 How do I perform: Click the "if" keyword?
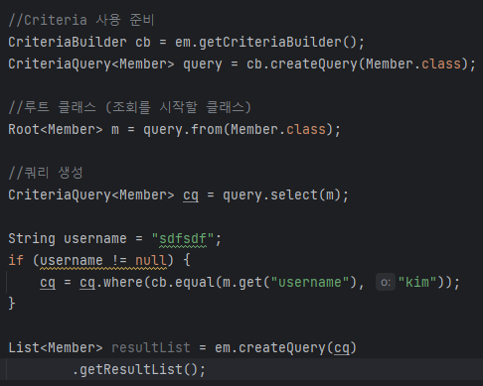[16, 260]
